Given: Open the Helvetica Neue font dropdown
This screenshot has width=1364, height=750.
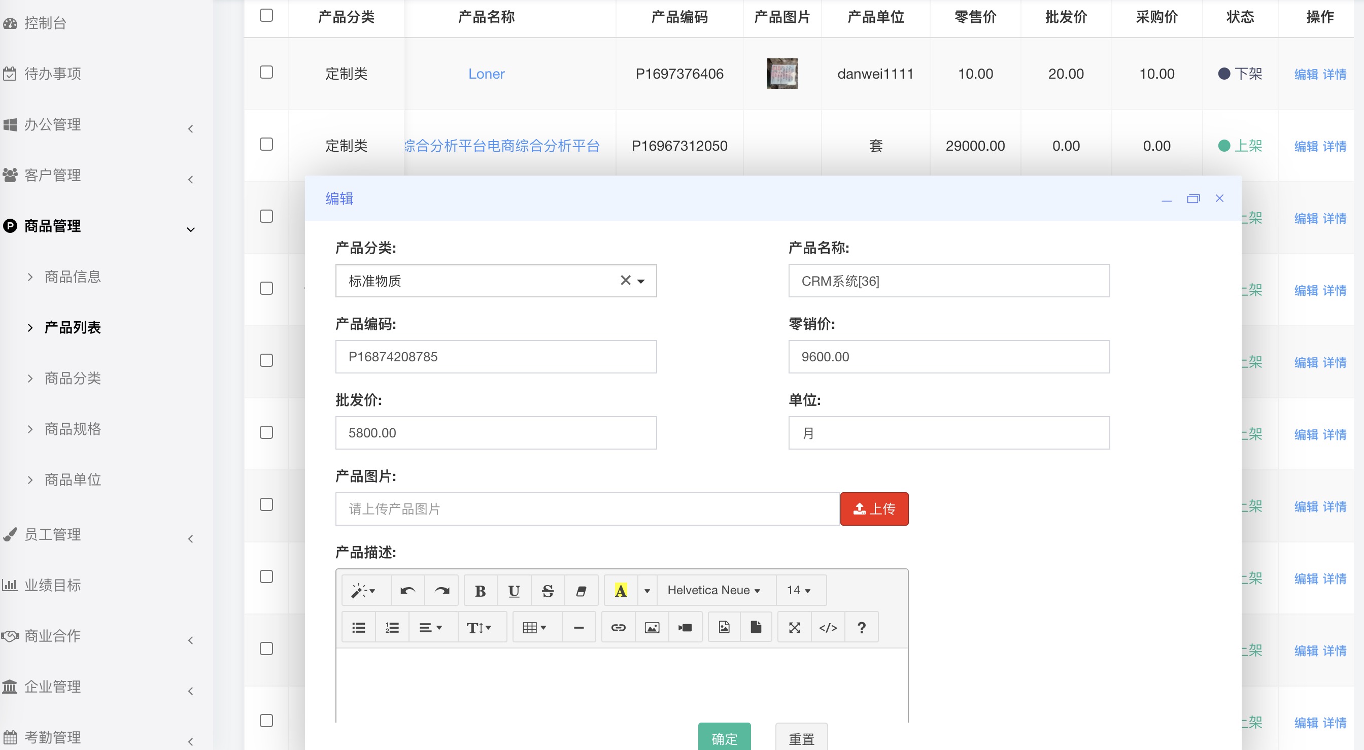Looking at the screenshot, I should pyautogui.click(x=713, y=590).
